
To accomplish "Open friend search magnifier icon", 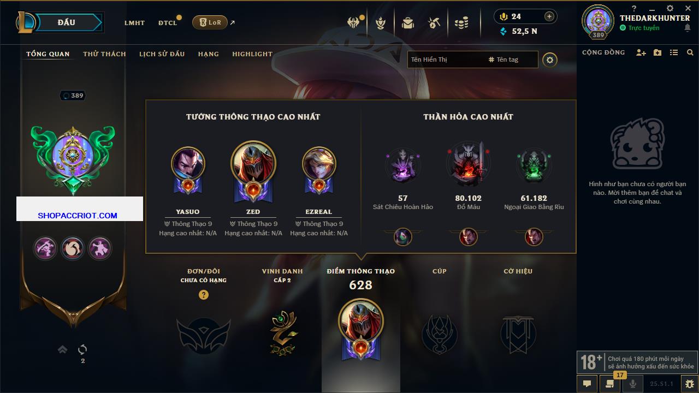I will pos(690,52).
